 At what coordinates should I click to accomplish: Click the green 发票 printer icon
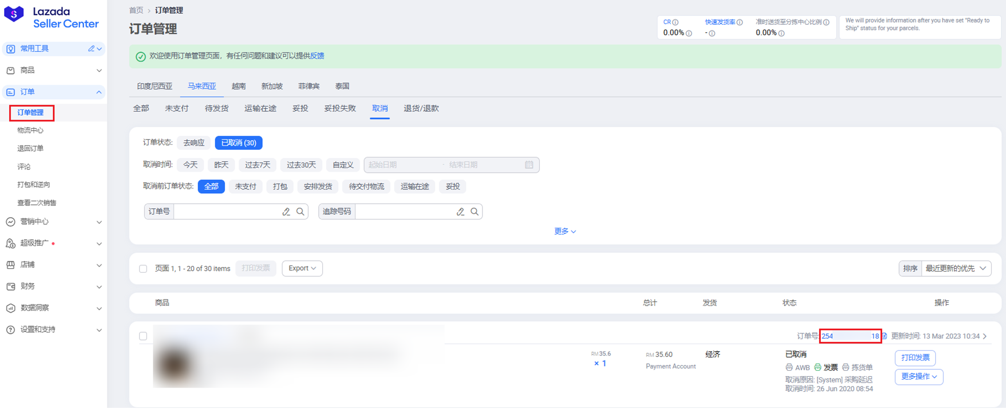817,368
